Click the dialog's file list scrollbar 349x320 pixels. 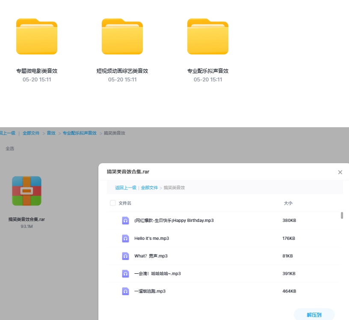pyautogui.click(x=342, y=215)
